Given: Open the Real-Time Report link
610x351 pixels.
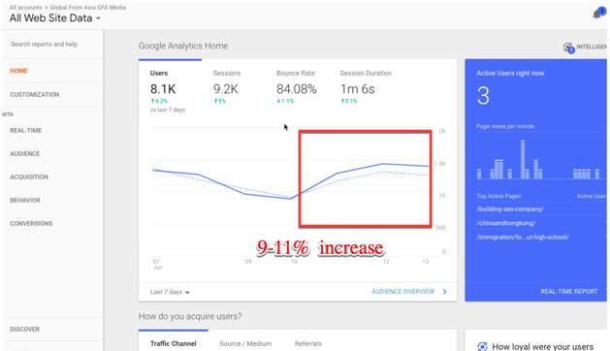Looking at the screenshot, I should [568, 292].
